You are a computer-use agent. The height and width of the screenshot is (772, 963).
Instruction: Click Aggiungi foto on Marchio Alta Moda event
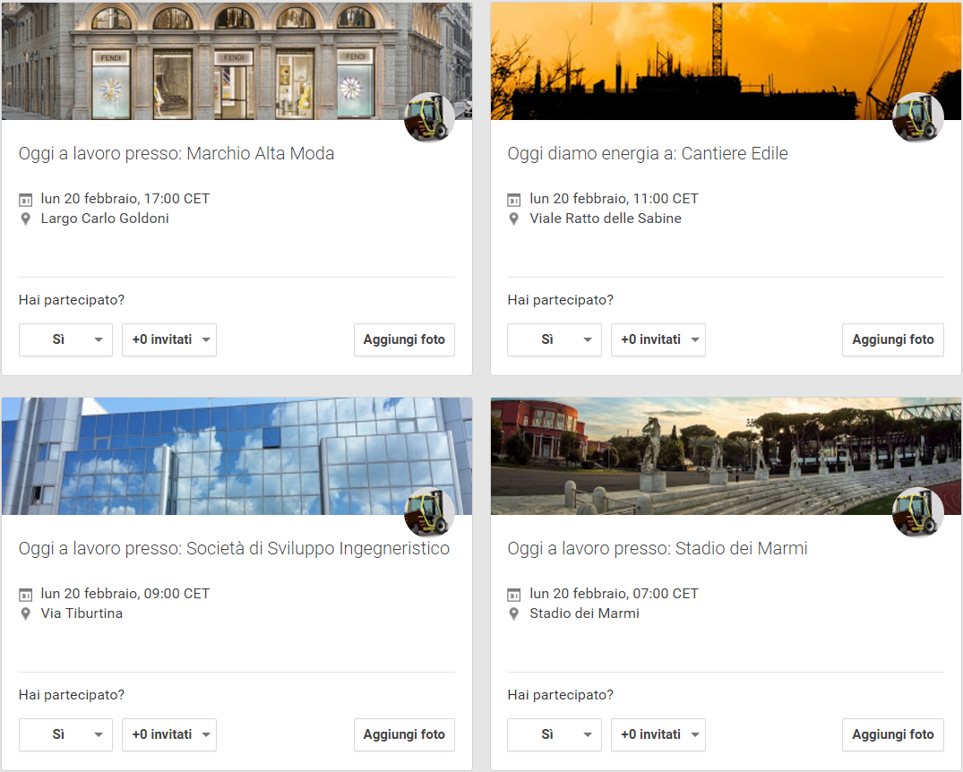[404, 339]
